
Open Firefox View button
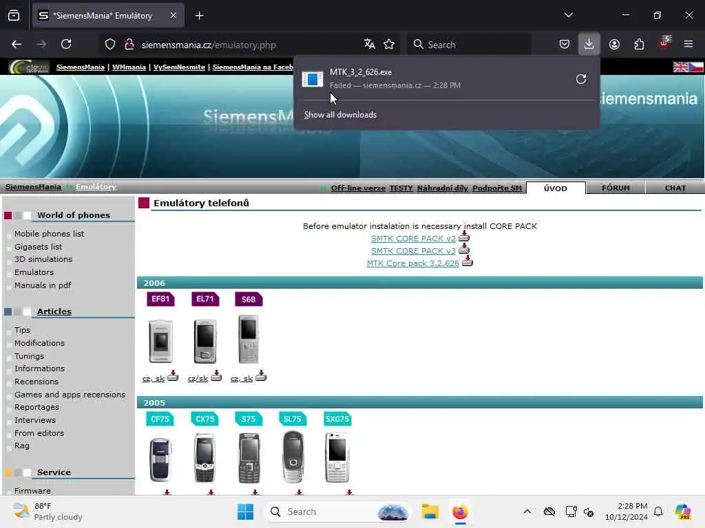click(x=14, y=16)
